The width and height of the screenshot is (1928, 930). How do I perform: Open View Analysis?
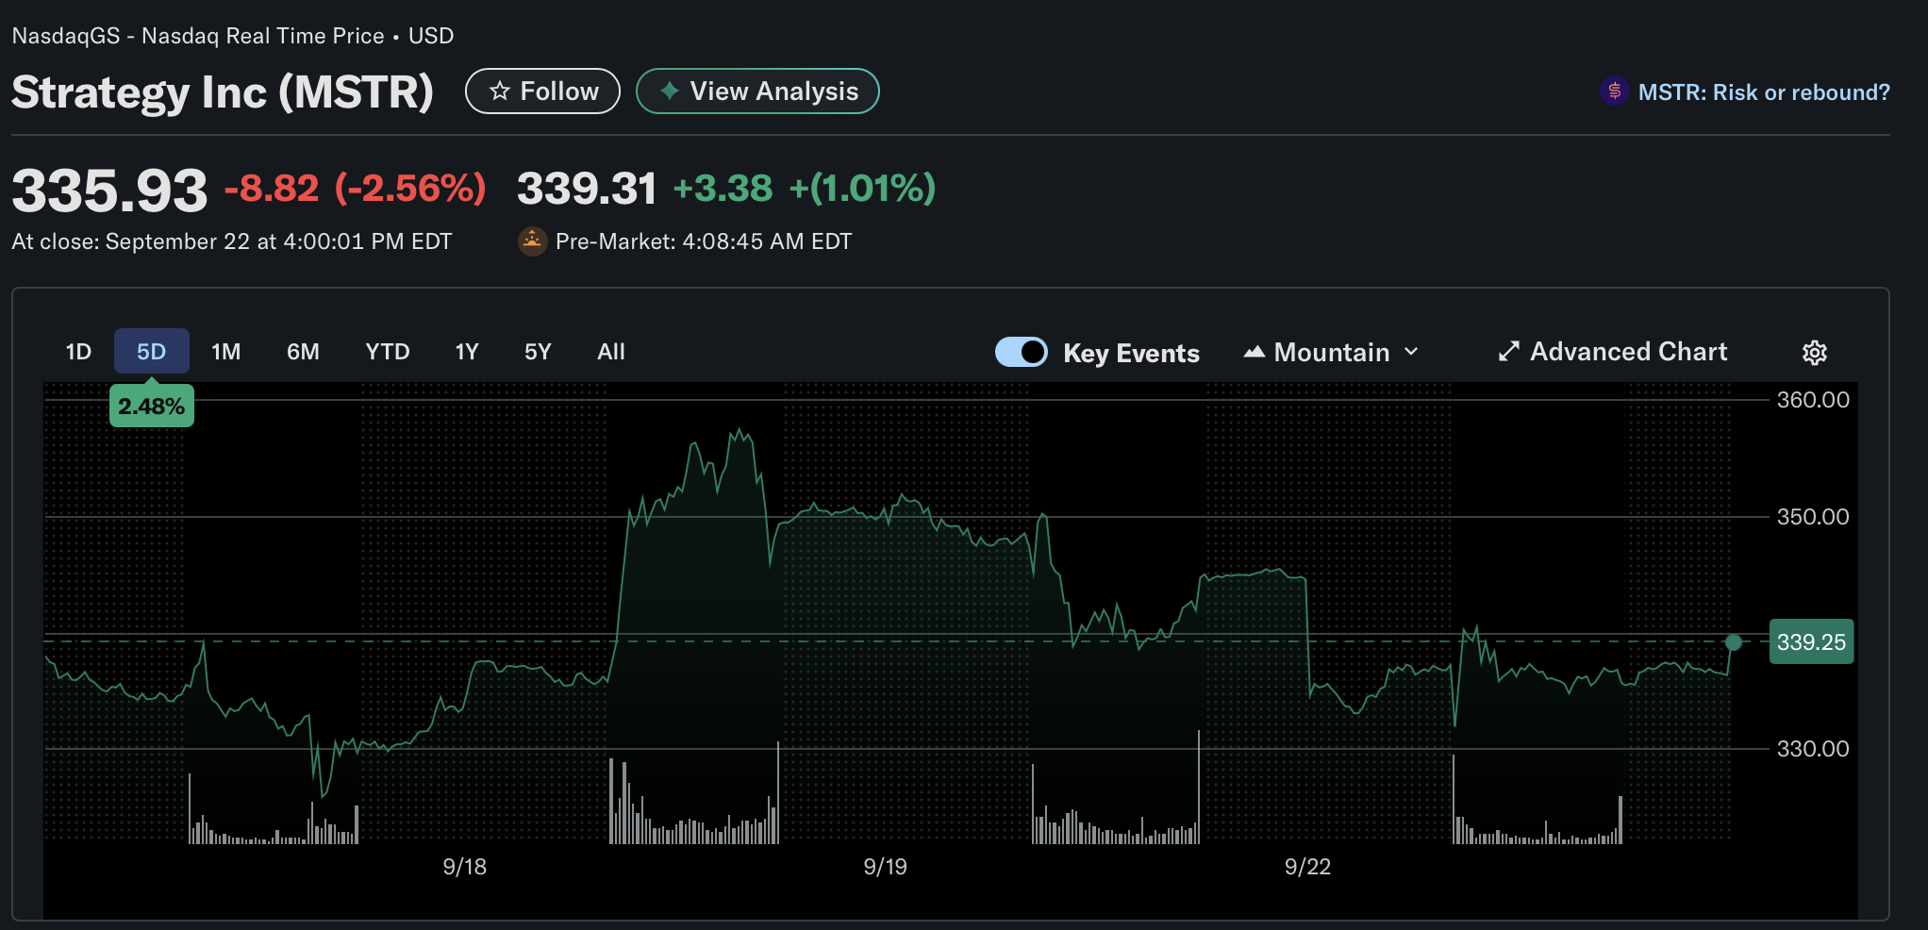(x=757, y=91)
